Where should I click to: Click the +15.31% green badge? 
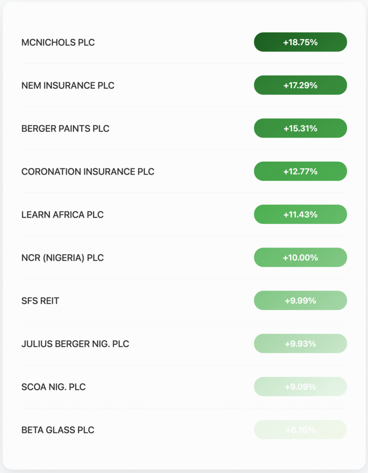pos(300,128)
